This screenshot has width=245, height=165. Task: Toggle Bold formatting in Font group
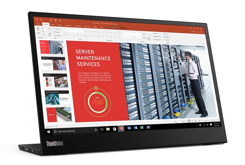point(66,35)
